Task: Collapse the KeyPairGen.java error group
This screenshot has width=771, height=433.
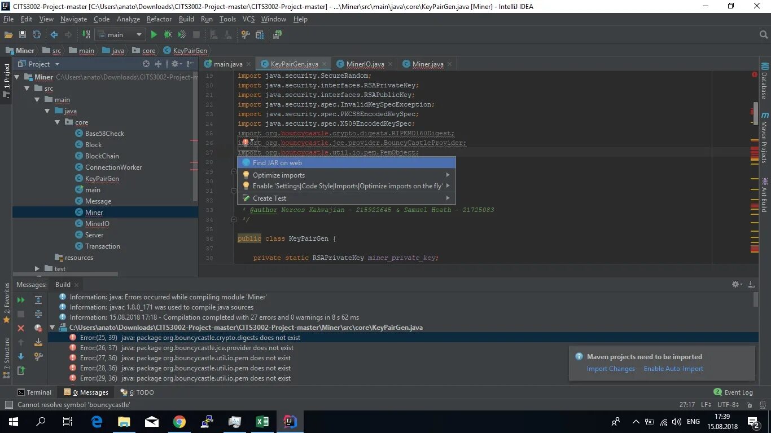Action: tap(52, 328)
